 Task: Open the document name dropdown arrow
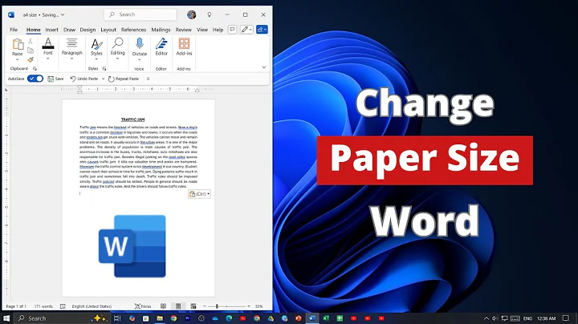(x=63, y=14)
